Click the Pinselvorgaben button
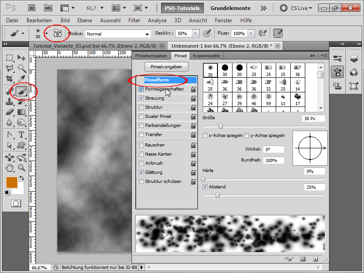This screenshot has width=364, height=273. (166, 66)
